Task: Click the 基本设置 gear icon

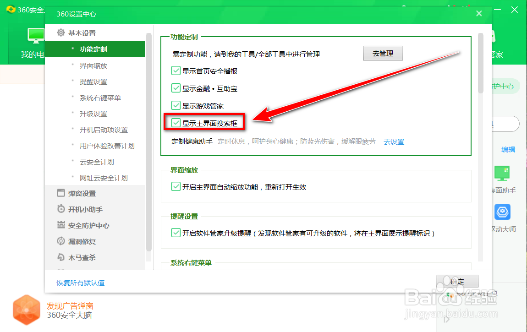Action: (x=61, y=33)
